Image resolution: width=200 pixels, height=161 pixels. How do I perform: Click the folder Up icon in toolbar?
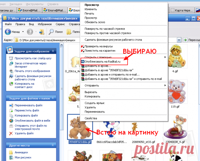(42, 32)
